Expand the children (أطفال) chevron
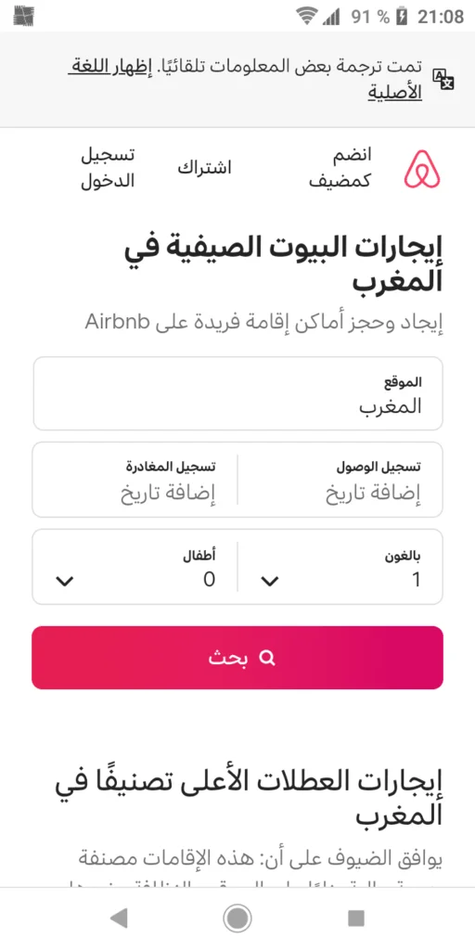The image size is (475, 950). point(64,581)
